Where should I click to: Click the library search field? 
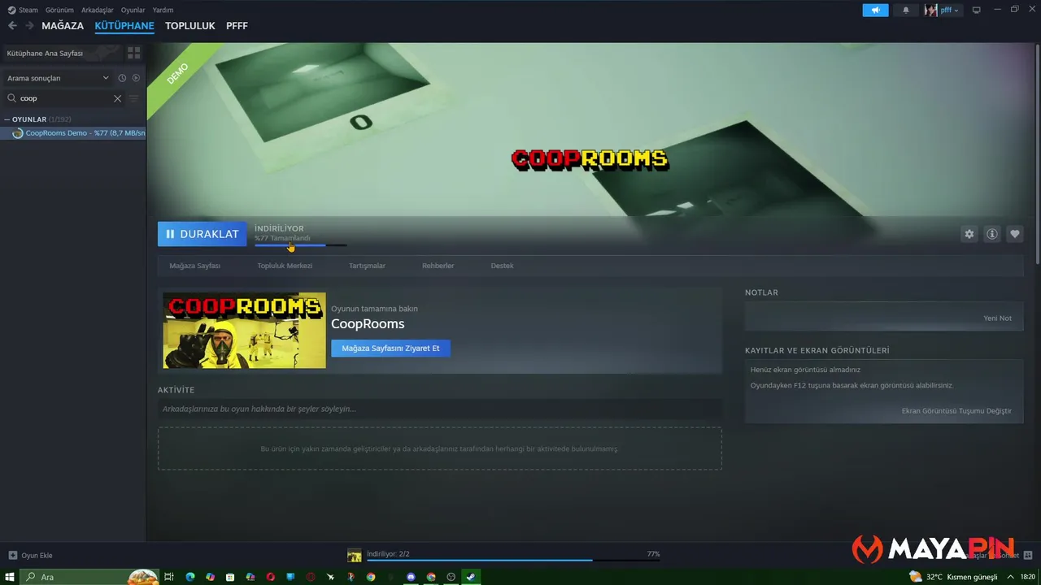pos(63,98)
